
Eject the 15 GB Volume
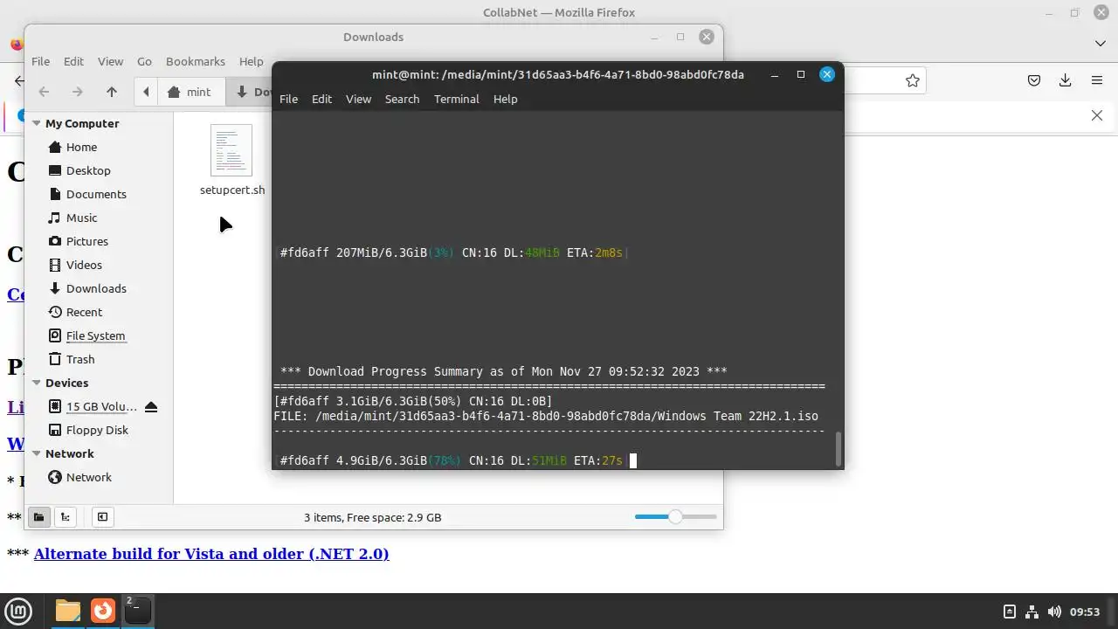(x=150, y=406)
